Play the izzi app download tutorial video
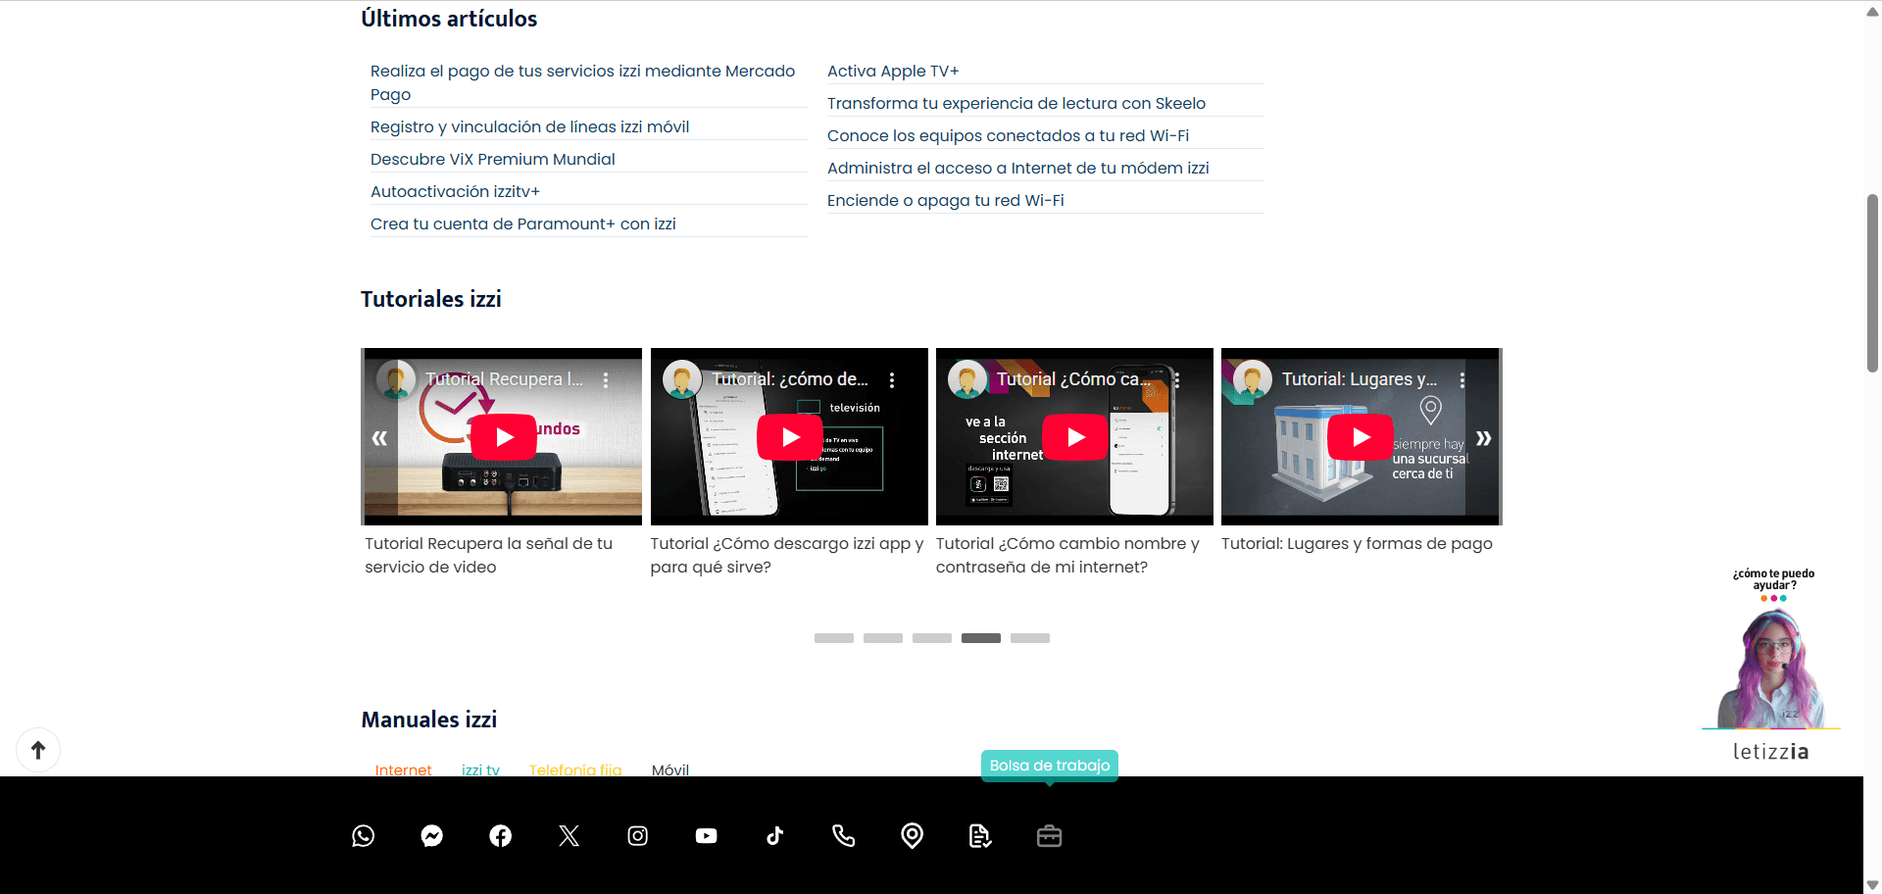 coord(790,437)
